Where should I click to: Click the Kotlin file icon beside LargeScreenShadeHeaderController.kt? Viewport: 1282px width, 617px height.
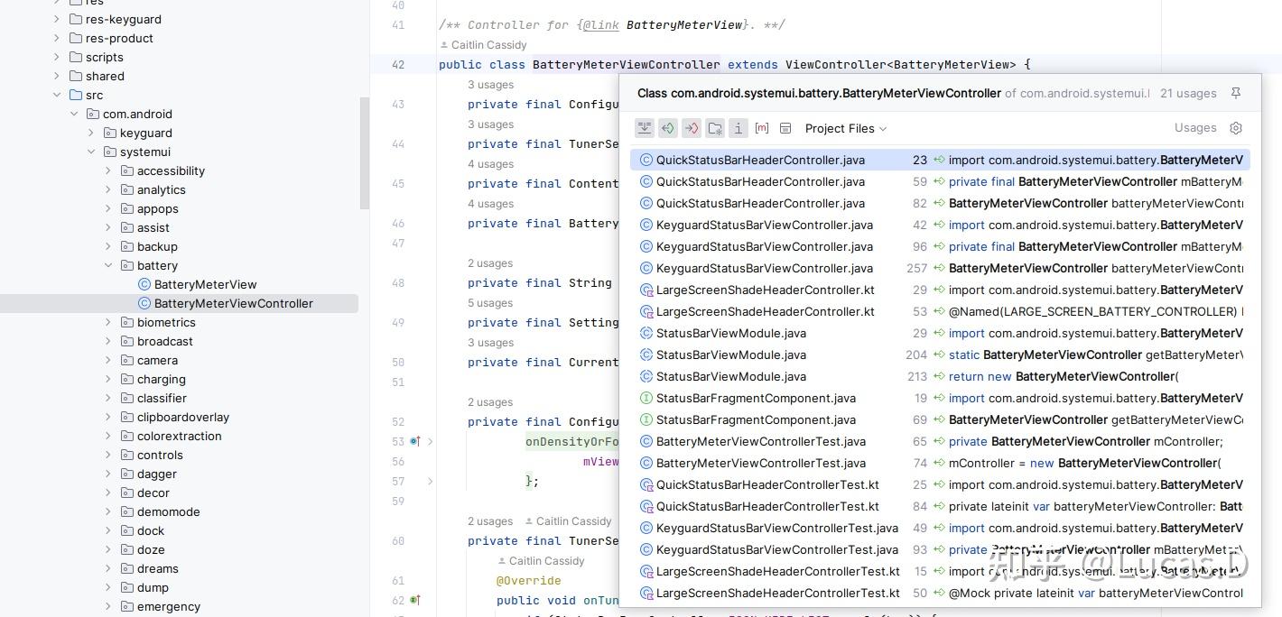[646, 290]
